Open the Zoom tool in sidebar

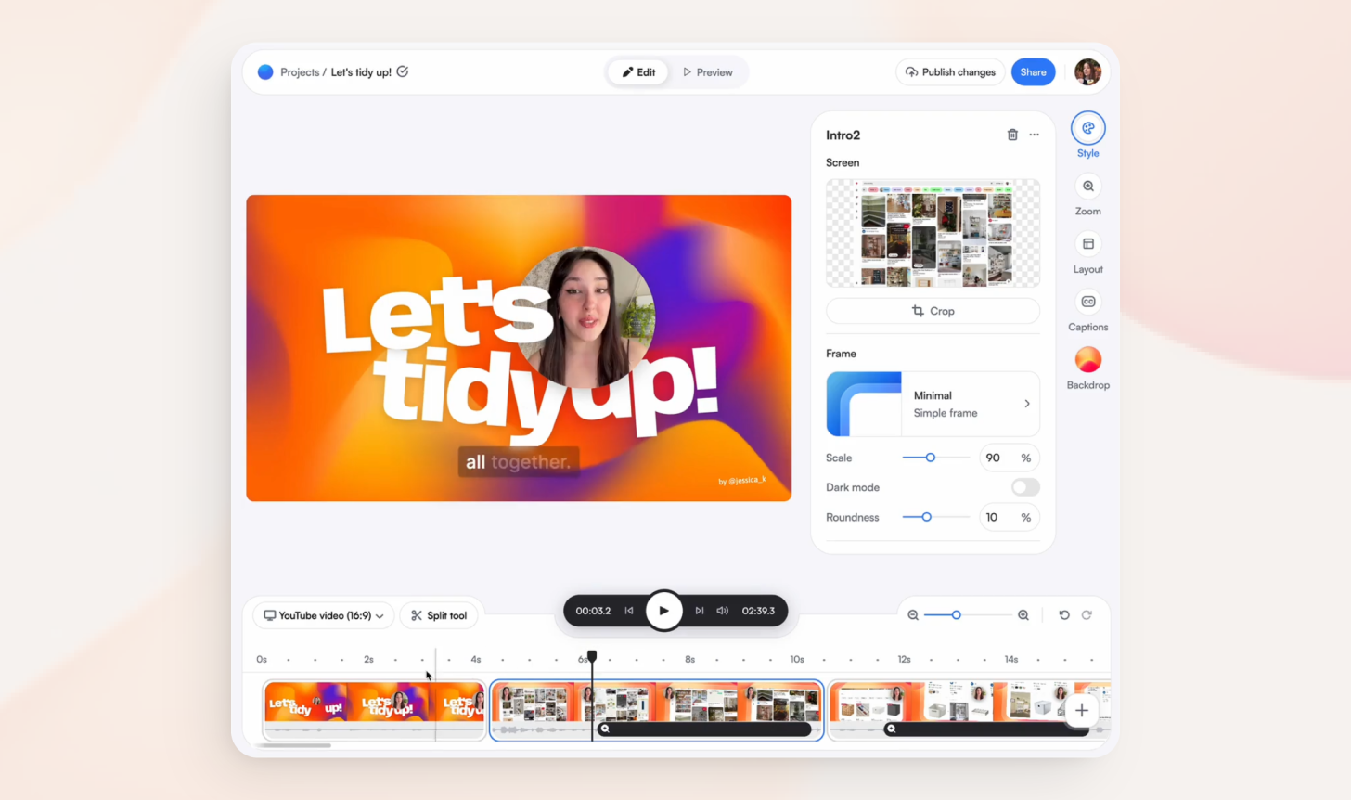[1087, 187]
